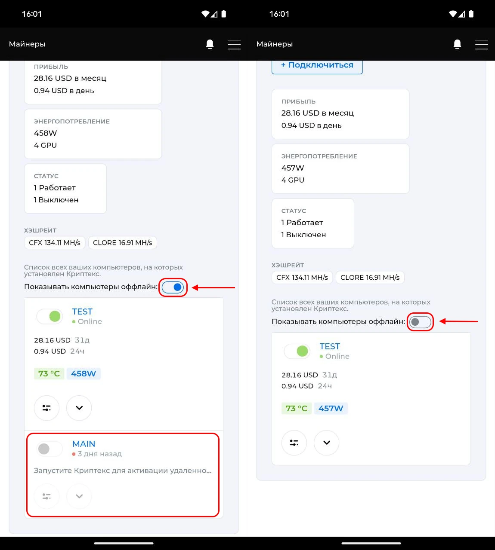
Task: Tap the notification bell on the screen listing MAIN
Action: (x=210, y=44)
